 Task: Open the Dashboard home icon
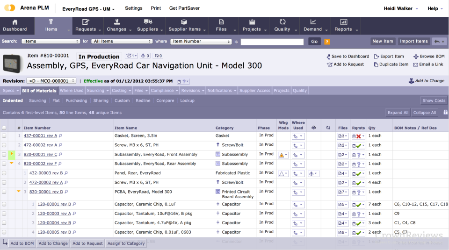click(15, 22)
